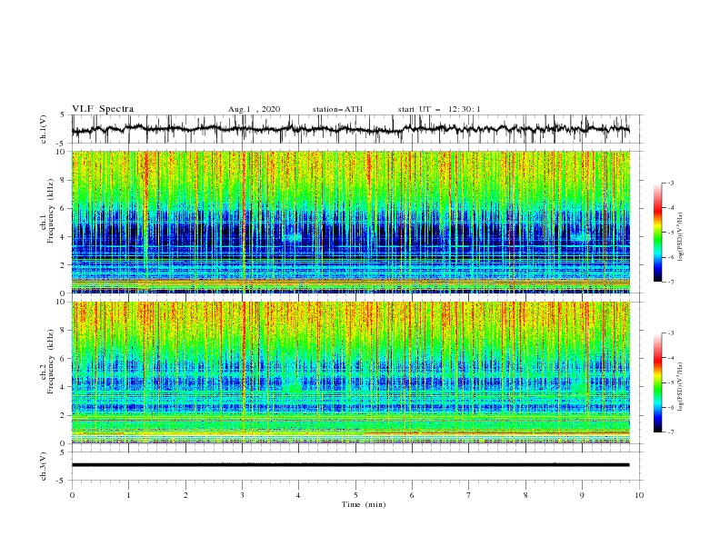Click tick label '5' on the Time axis
720x556 pixels.
355,495
